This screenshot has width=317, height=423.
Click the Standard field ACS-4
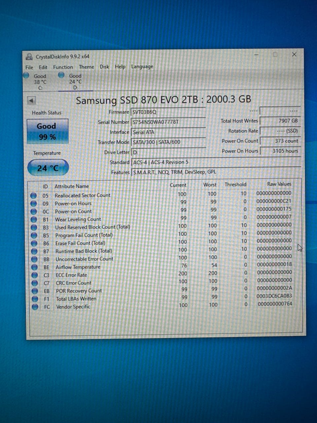pos(216,162)
